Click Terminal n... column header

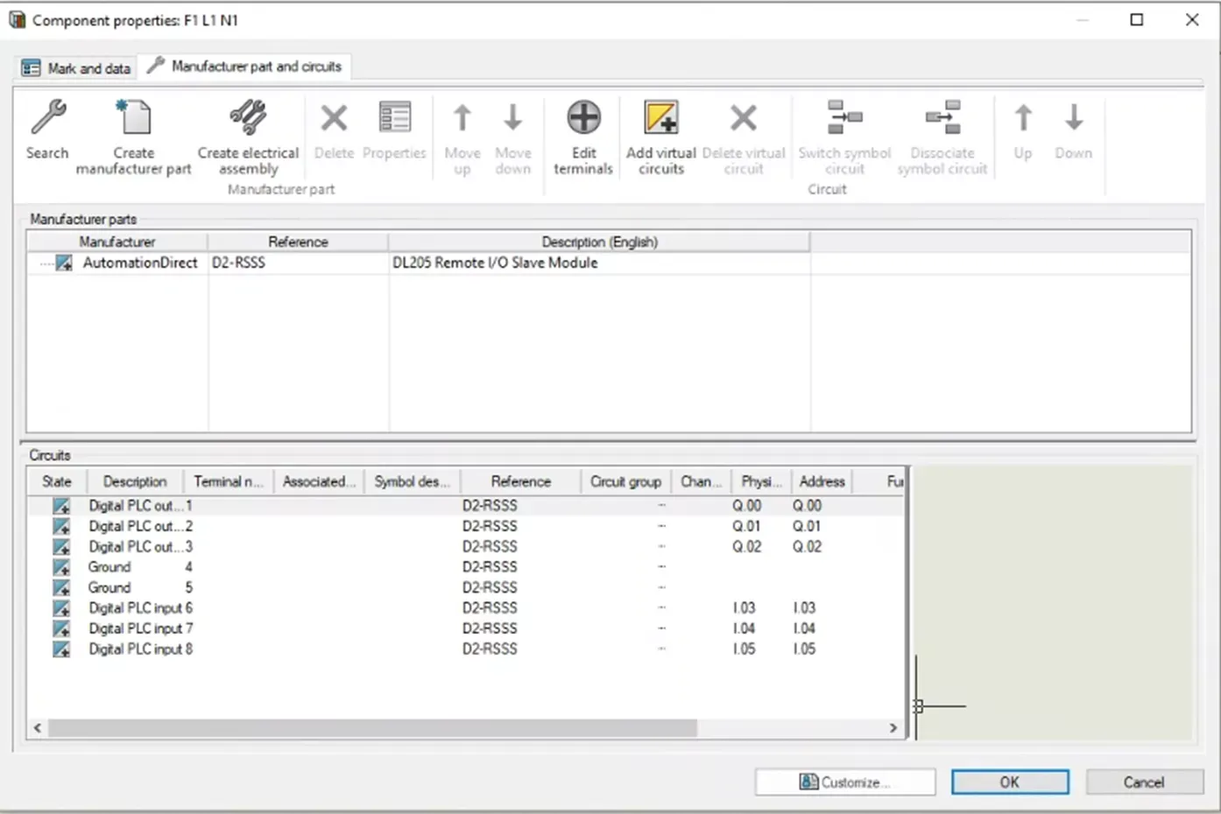[229, 481]
